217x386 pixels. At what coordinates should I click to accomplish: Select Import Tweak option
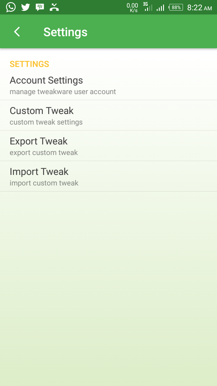point(108,176)
